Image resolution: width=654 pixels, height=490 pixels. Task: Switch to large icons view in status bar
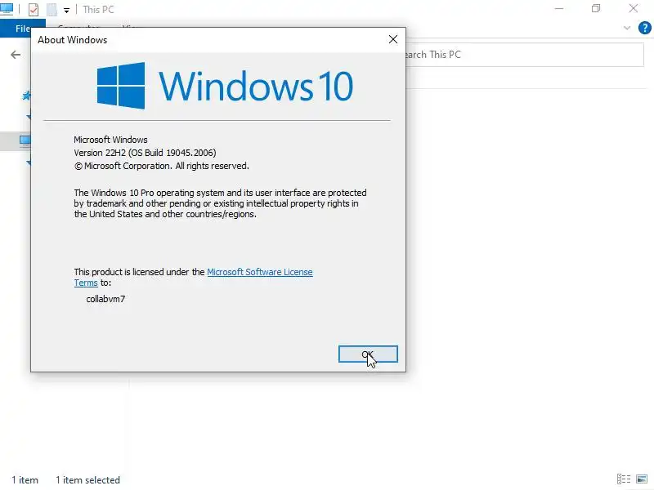pos(642,479)
